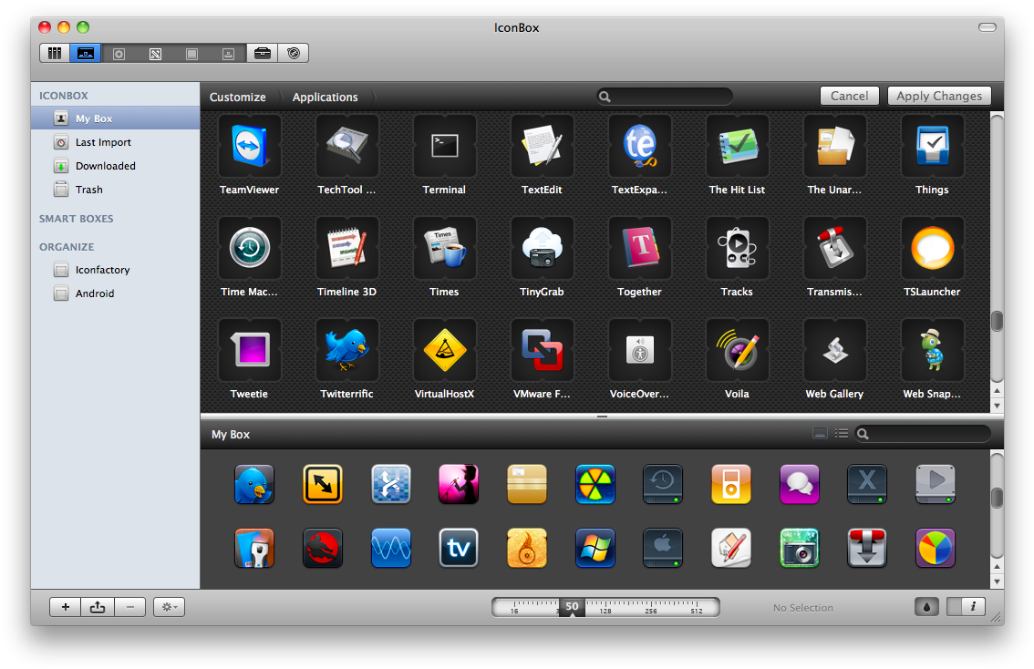
Task: Focus the Applications search field
Action: (x=665, y=97)
